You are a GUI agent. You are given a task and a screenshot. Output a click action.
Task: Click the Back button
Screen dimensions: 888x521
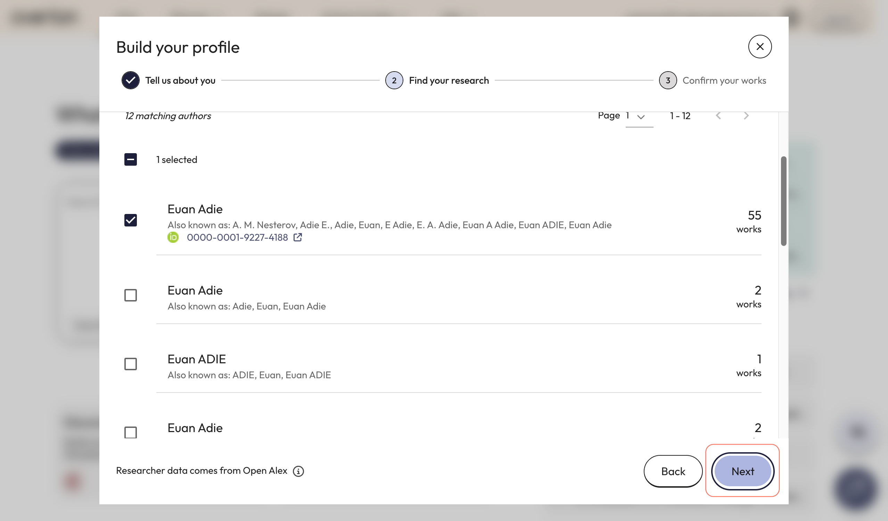click(673, 471)
